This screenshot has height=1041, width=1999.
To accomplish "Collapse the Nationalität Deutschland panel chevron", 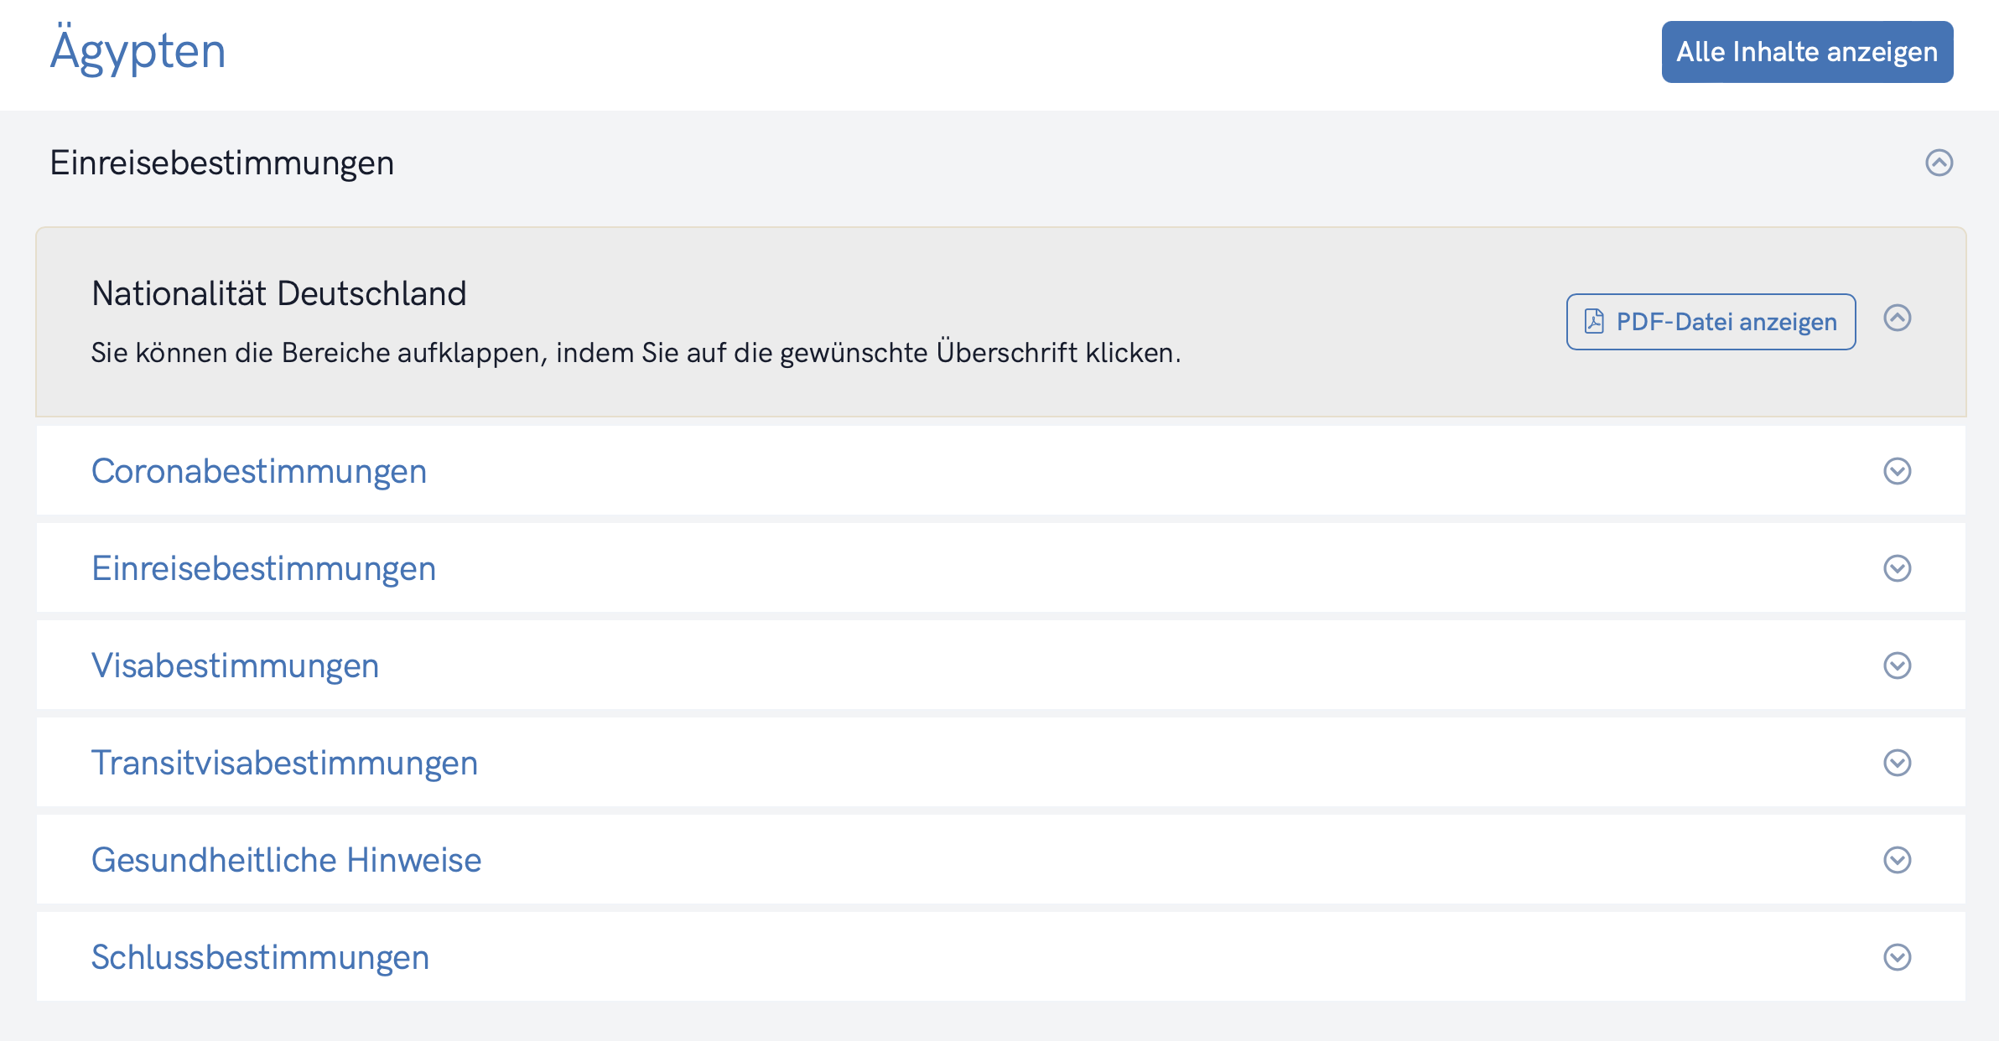I will pyautogui.click(x=1898, y=318).
